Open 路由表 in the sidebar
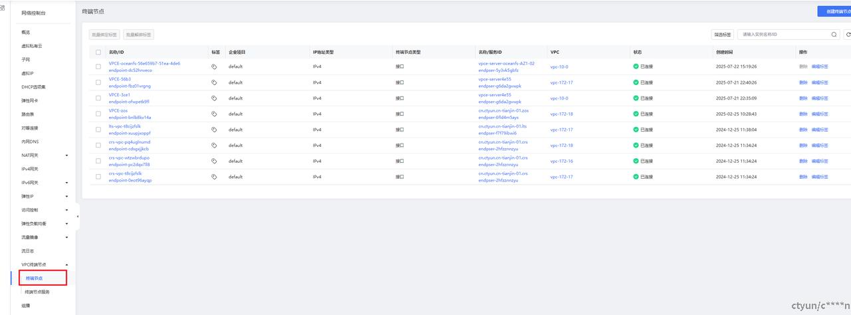 pos(27,114)
